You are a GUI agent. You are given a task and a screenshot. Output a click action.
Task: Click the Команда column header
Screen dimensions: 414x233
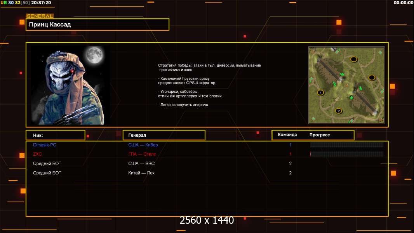coord(287,135)
